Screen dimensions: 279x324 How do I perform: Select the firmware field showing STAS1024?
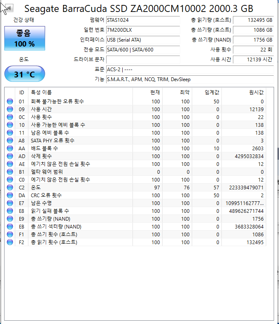(x=143, y=20)
